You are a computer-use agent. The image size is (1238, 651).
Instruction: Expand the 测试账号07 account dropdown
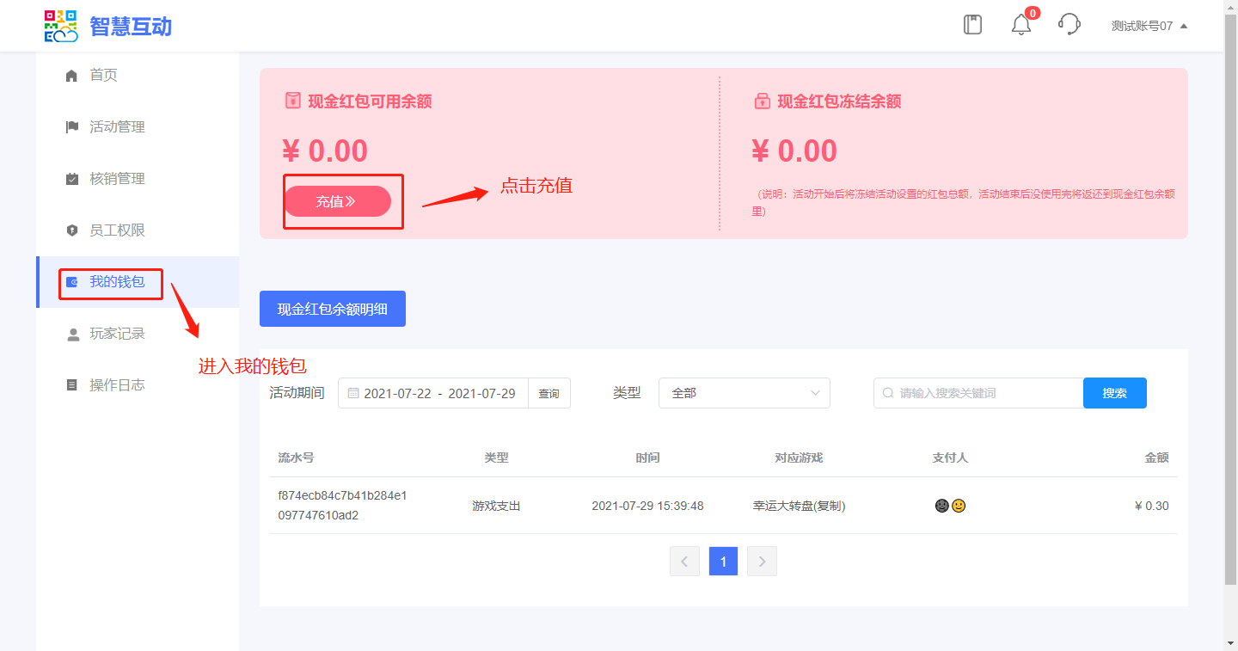click(x=1149, y=26)
